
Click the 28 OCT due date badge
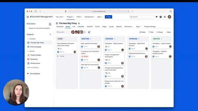tap(85, 56)
